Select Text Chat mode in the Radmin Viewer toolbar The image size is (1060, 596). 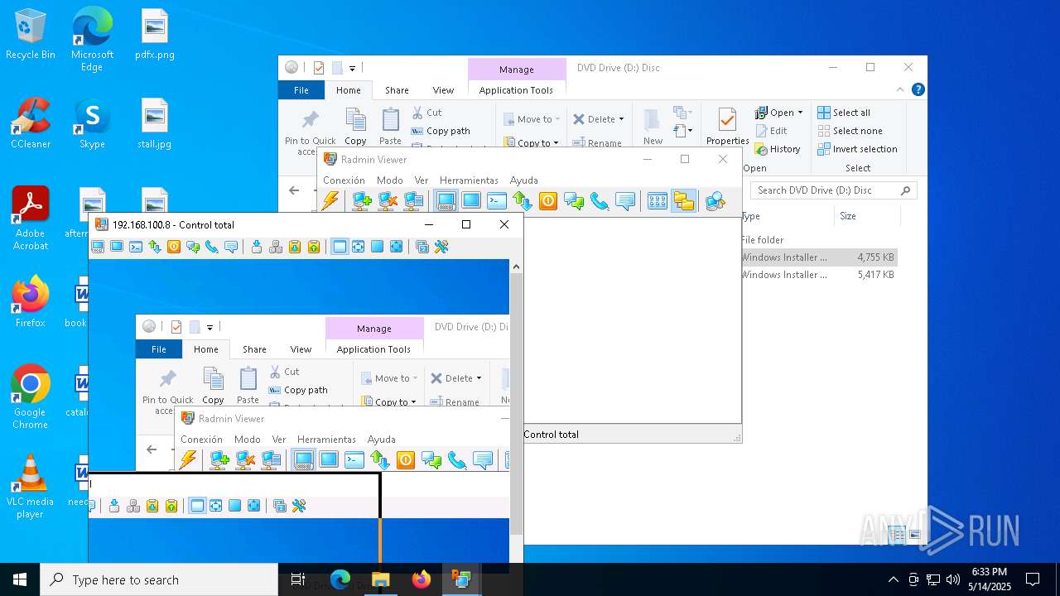coord(574,201)
